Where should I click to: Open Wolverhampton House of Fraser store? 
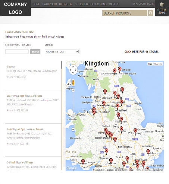click(x=25, y=96)
